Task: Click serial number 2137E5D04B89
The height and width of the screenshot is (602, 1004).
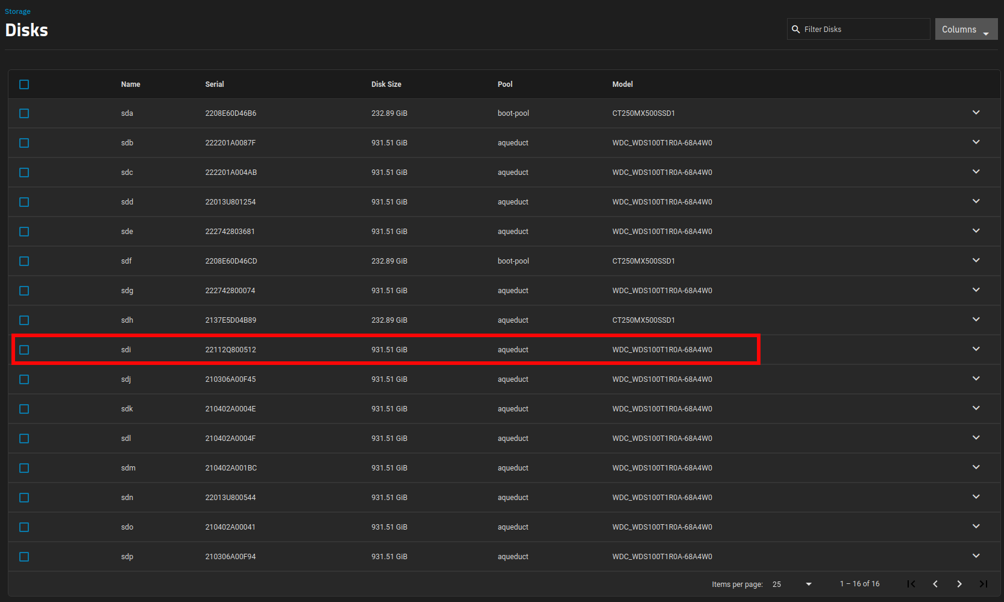Action: point(231,320)
